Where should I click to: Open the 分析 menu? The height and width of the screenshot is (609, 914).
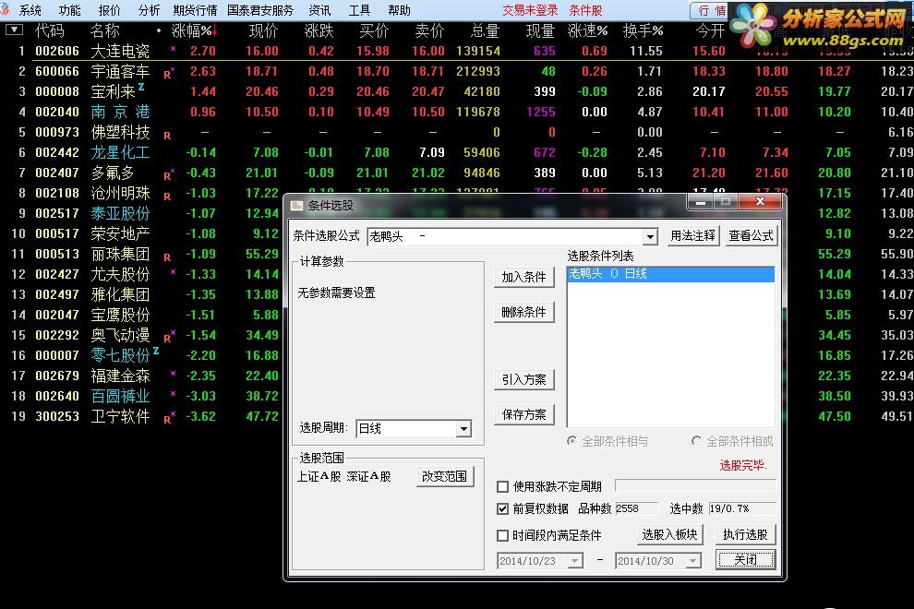[x=149, y=10]
